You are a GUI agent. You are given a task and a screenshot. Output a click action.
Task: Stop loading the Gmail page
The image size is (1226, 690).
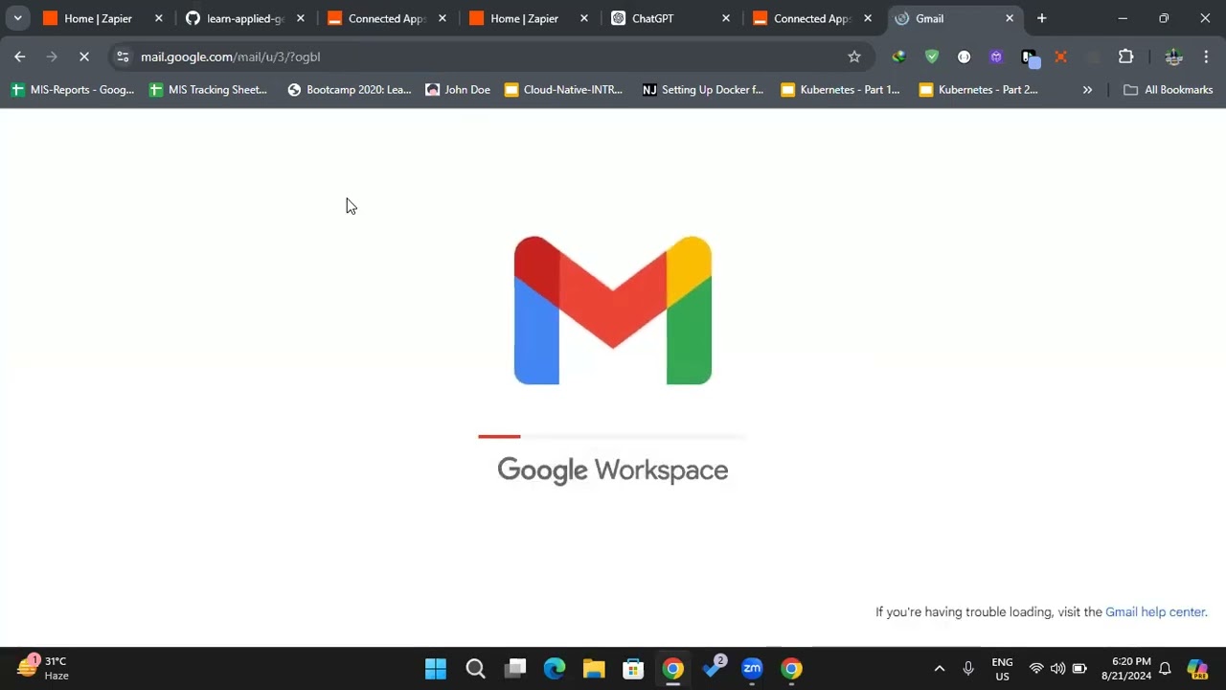click(84, 57)
